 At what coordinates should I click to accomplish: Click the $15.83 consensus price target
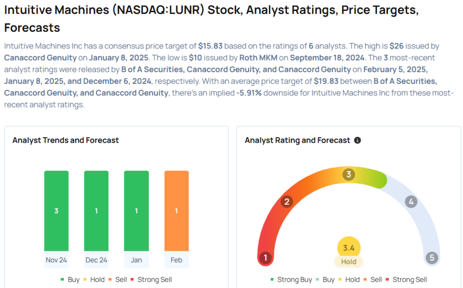210,46
